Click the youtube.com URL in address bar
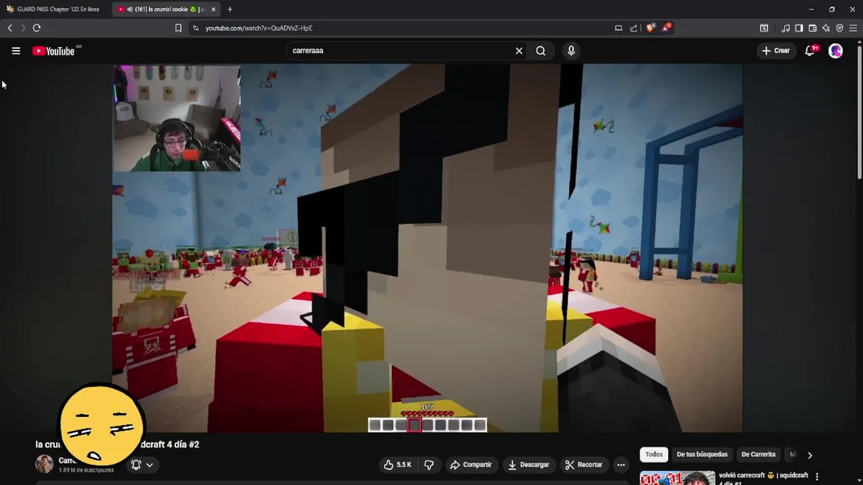863x485 pixels. coord(259,28)
